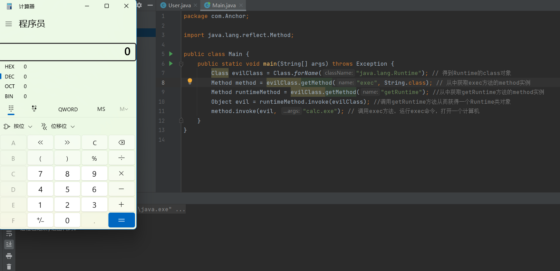Collapse main method fold marker at line 6

[x=181, y=64]
